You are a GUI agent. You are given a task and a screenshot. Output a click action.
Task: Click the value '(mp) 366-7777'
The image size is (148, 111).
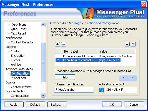click(109, 60)
